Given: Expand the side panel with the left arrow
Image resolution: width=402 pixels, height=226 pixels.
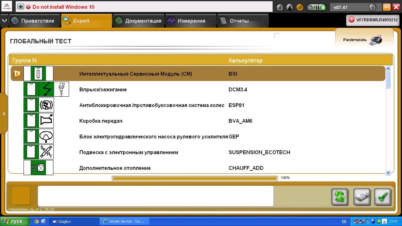Looking at the screenshot, I should point(4,113).
